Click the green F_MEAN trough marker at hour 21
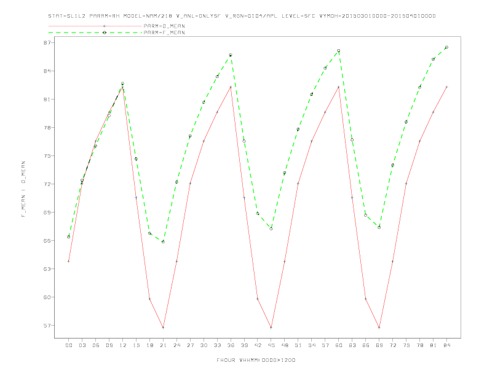Image resolution: width=487 pixels, height=376 pixels. click(x=163, y=241)
